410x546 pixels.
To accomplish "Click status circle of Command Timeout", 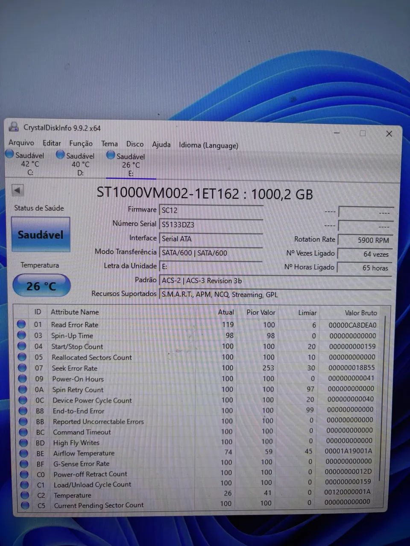I will [23, 432].
